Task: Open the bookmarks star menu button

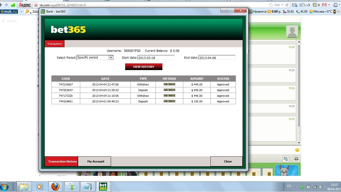Action: click(x=335, y=5)
